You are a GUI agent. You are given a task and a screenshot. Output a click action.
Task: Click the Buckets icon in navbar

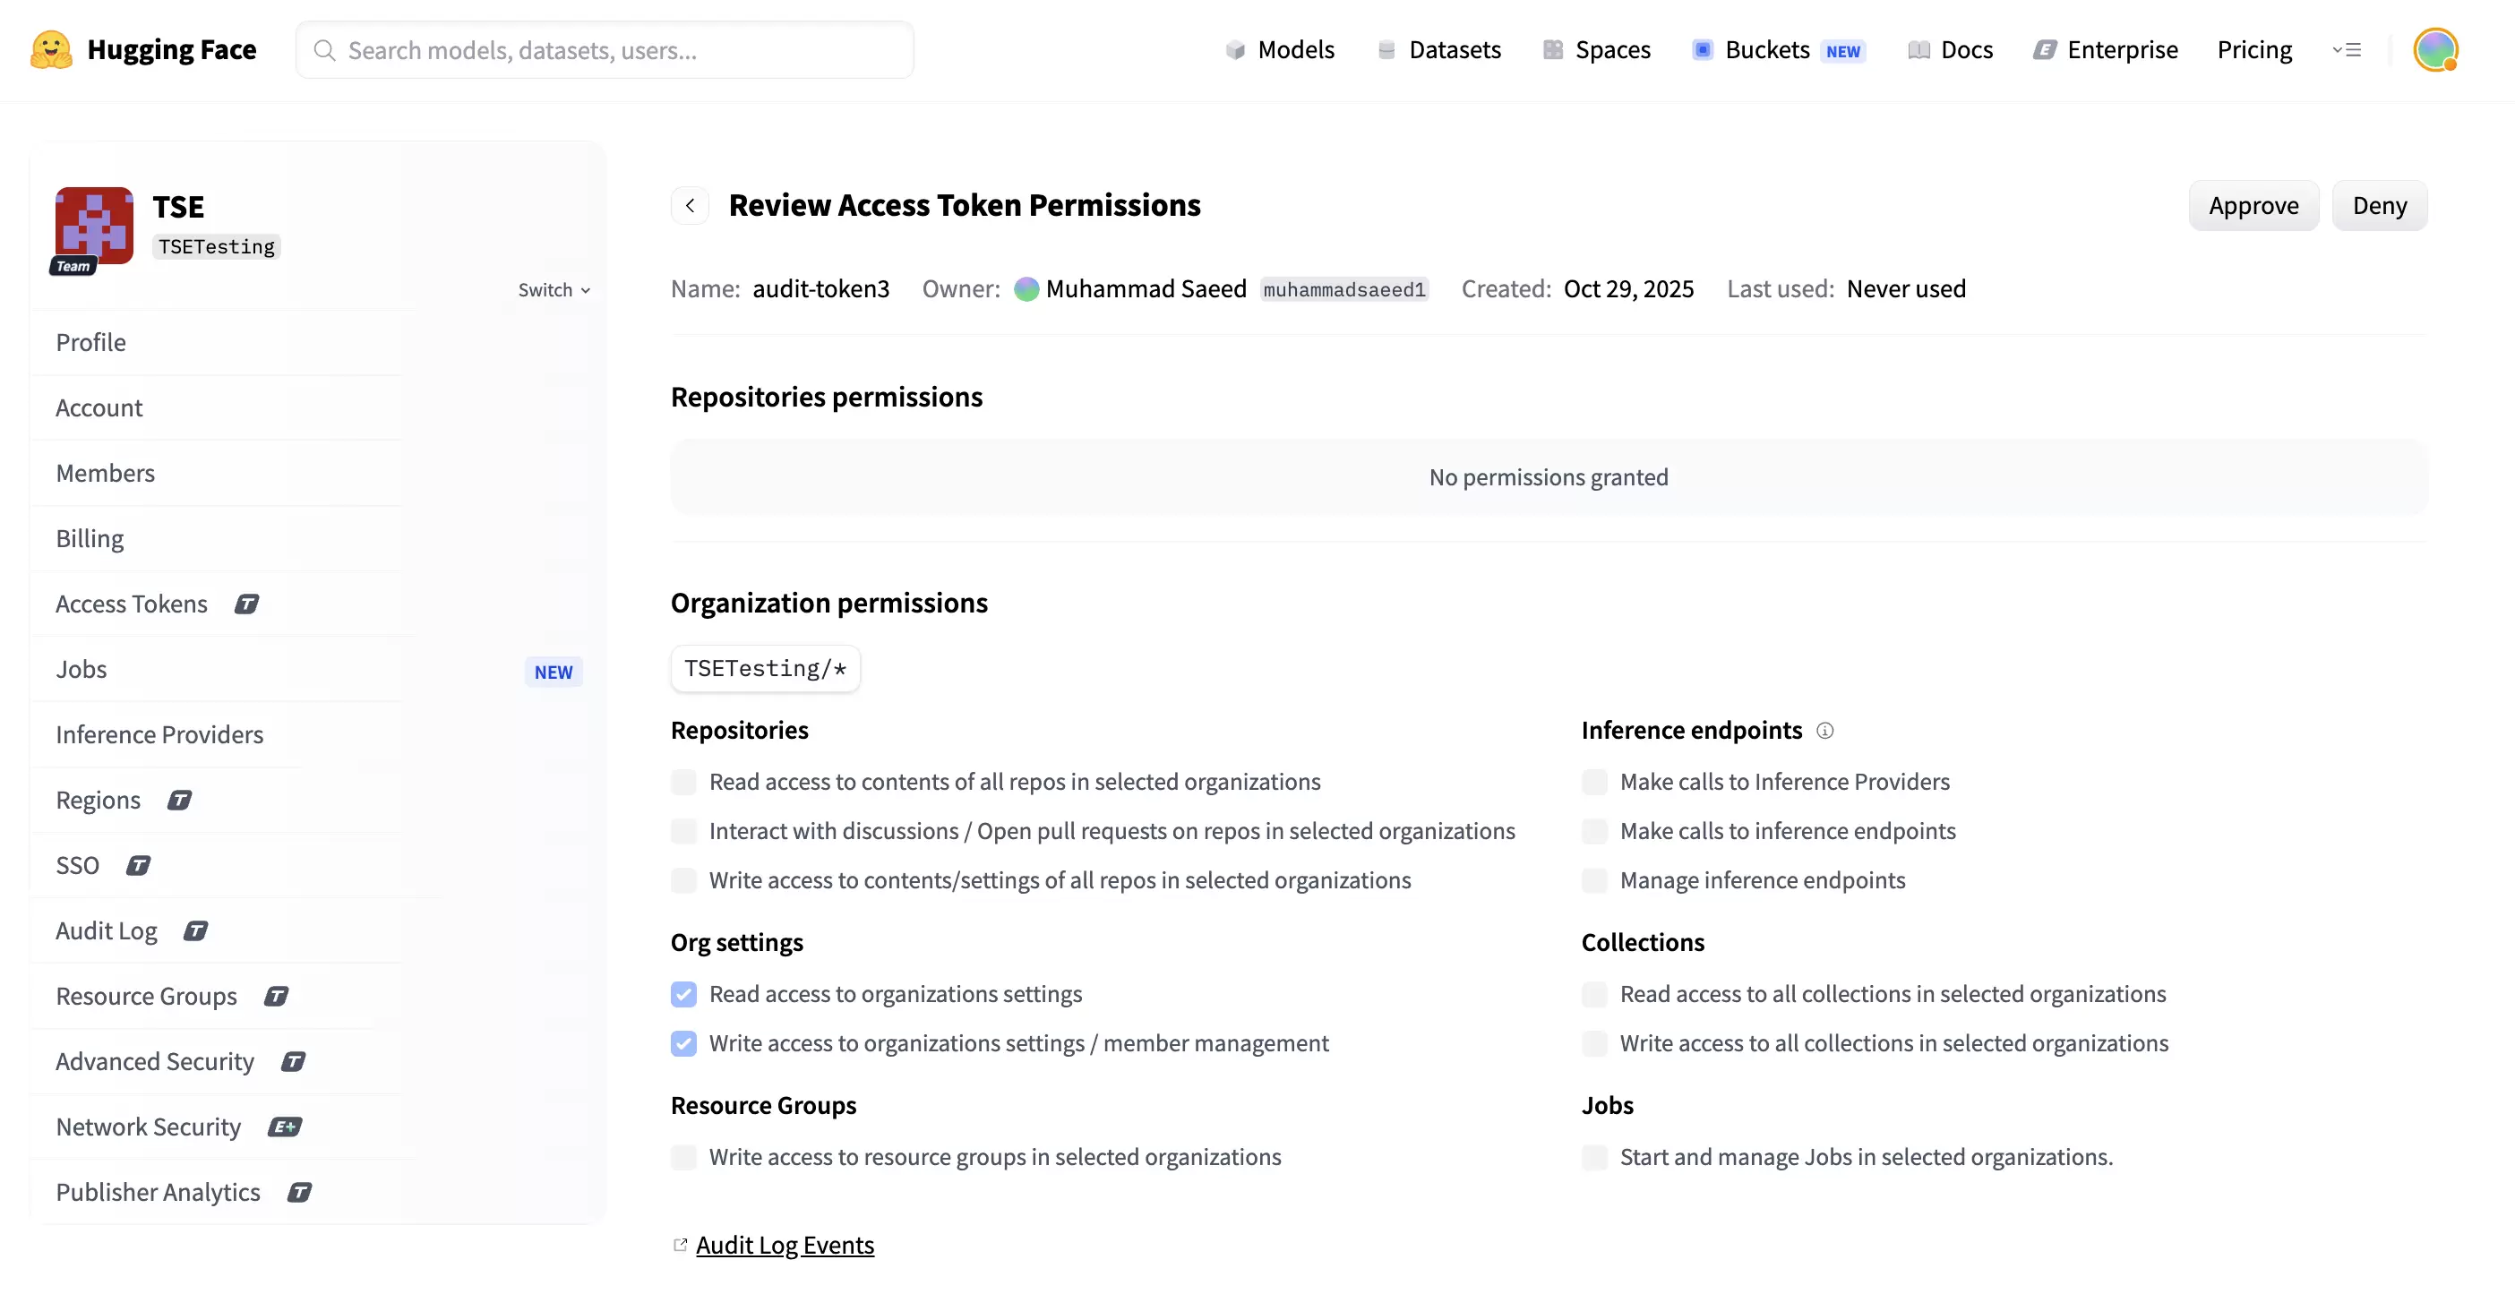tap(1702, 50)
